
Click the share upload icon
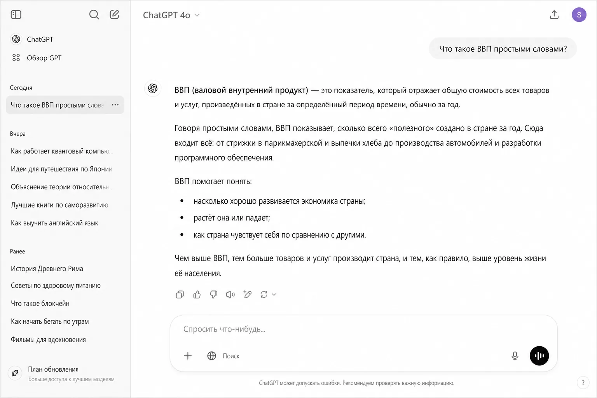[554, 15]
